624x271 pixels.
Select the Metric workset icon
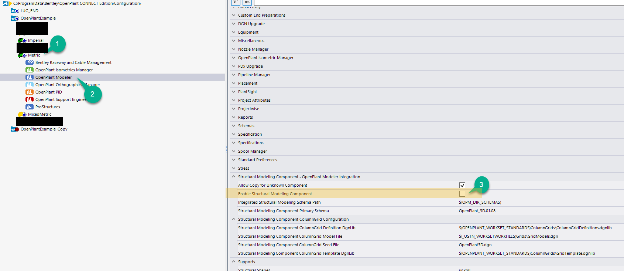[22, 55]
